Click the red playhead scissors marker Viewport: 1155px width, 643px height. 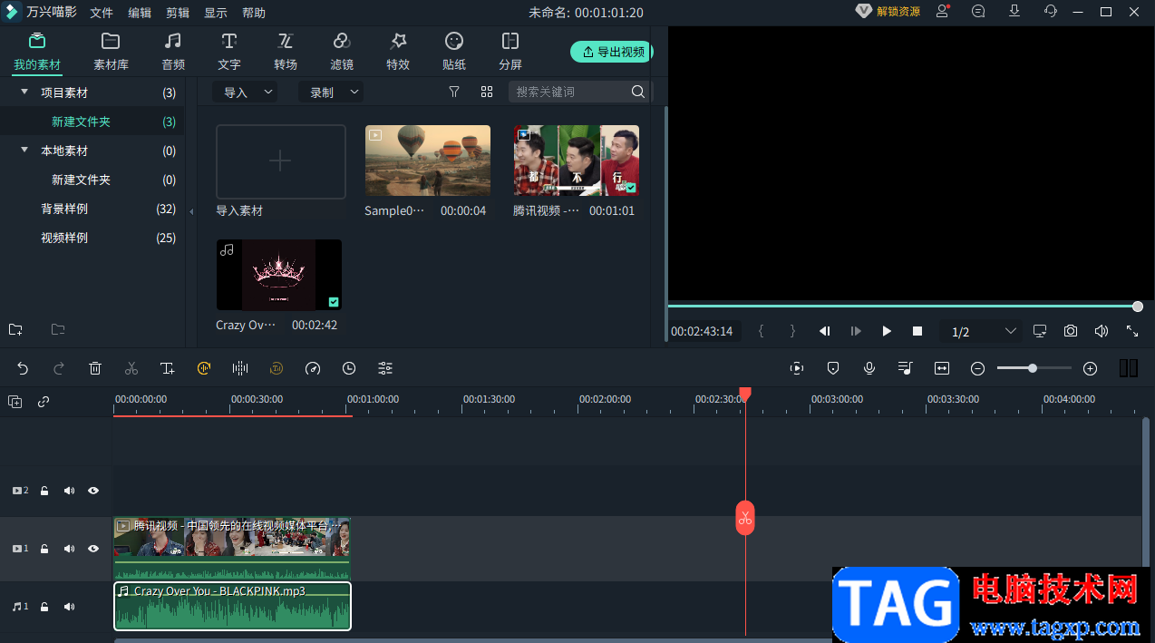tap(744, 518)
